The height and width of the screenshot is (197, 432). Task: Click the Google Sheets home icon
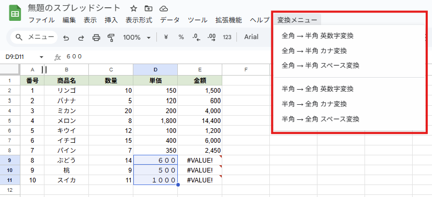15,13
